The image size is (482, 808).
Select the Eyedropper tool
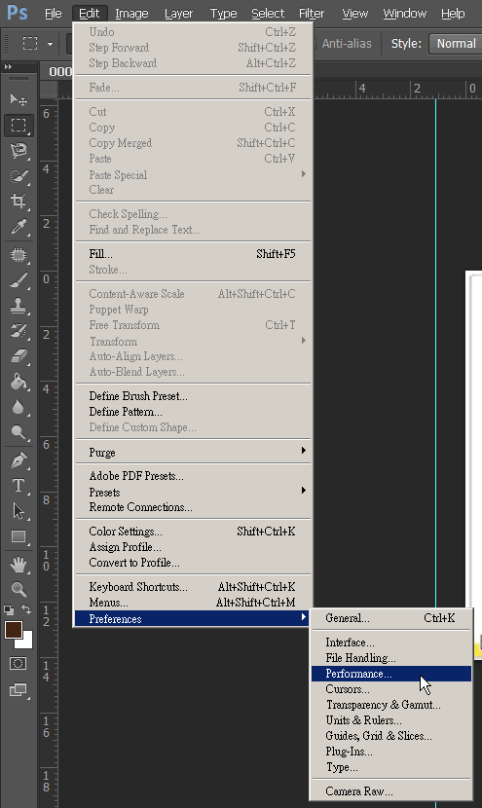point(19,227)
